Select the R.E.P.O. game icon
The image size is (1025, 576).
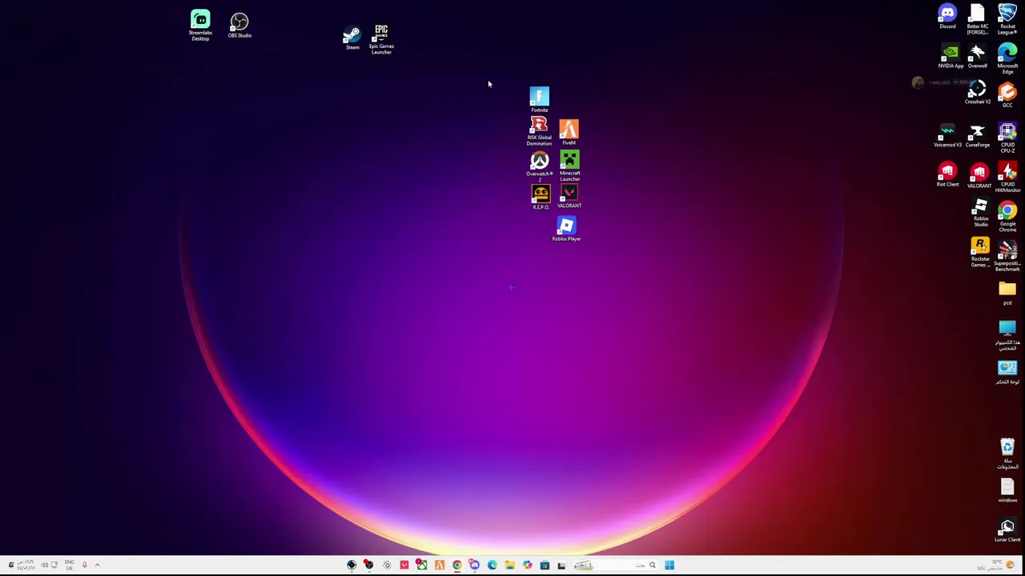[x=541, y=197]
